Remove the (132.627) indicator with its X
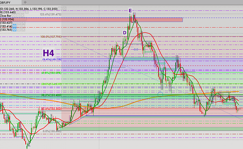243x149 pixels. click(x=23, y=23)
